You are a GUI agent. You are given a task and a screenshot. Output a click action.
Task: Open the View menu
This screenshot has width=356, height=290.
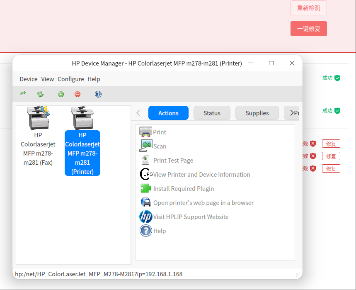47,79
